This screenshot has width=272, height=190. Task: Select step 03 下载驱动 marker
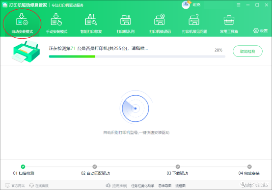(178, 167)
